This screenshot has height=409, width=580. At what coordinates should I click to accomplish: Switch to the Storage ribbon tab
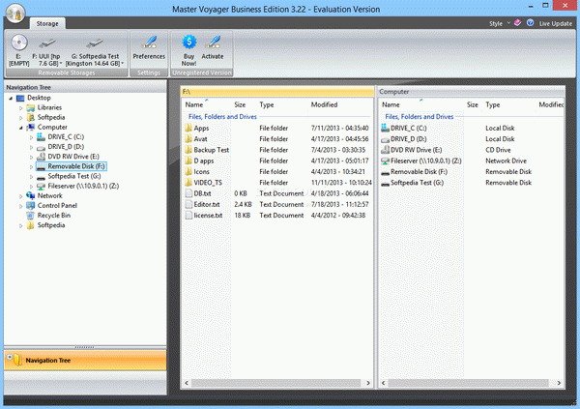click(x=46, y=21)
